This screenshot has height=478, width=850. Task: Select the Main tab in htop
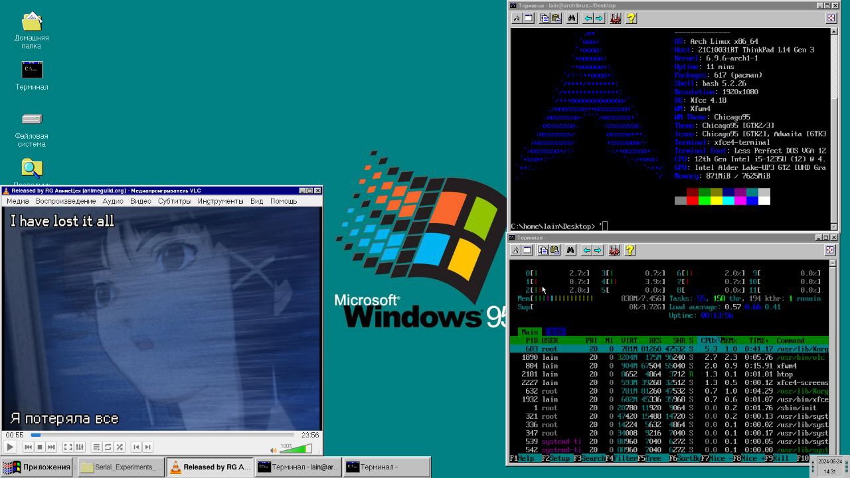click(x=530, y=332)
